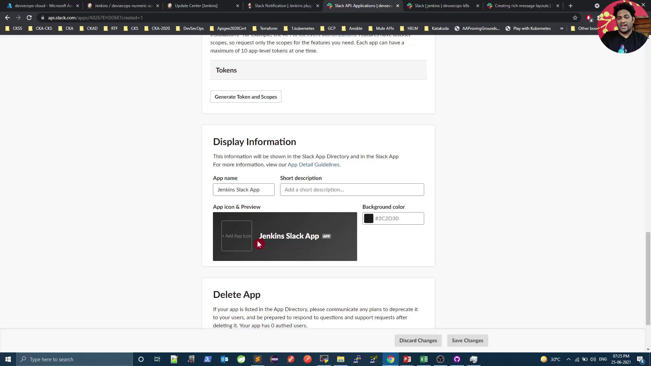Switch to the Slack Notification Jenkins plugin tab
Image resolution: width=651 pixels, height=366 pixels.
pos(283,6)
